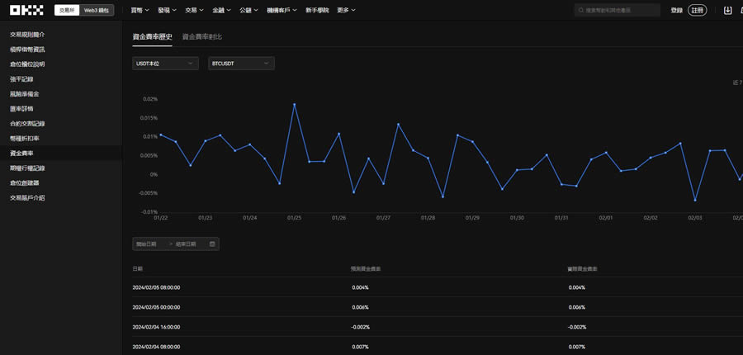Open the USDT本位 dropdown

coord(165,64)
